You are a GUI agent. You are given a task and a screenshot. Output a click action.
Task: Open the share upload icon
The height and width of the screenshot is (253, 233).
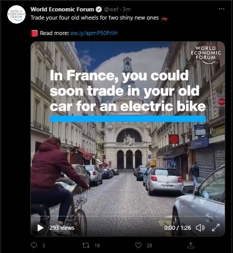191,245
